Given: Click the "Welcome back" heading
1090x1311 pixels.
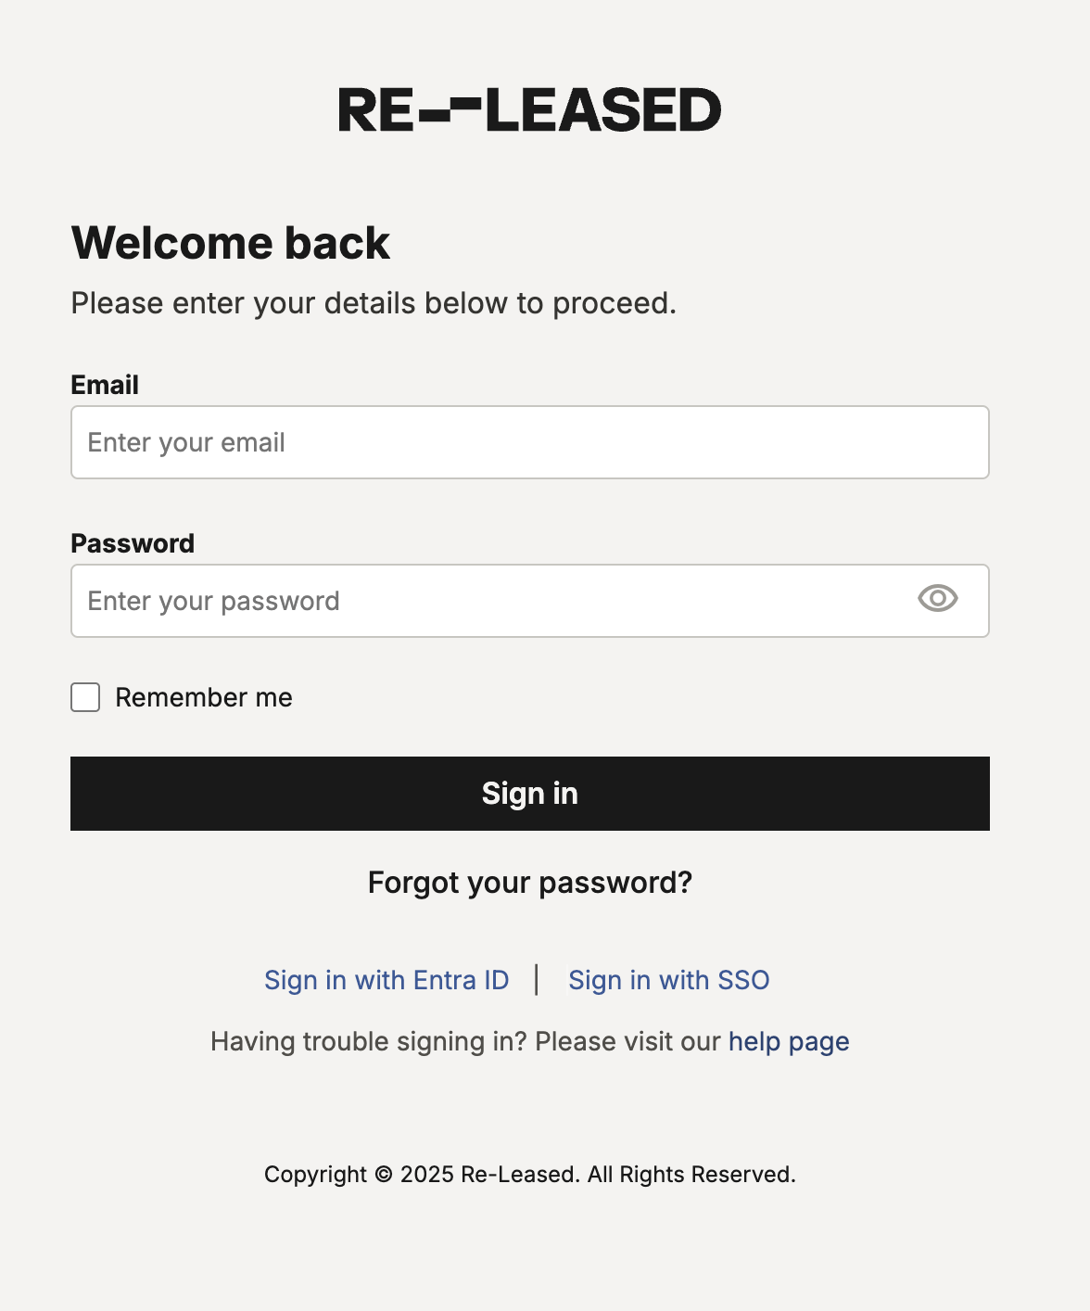Looking at the screenshot, I should coord(231,243).
